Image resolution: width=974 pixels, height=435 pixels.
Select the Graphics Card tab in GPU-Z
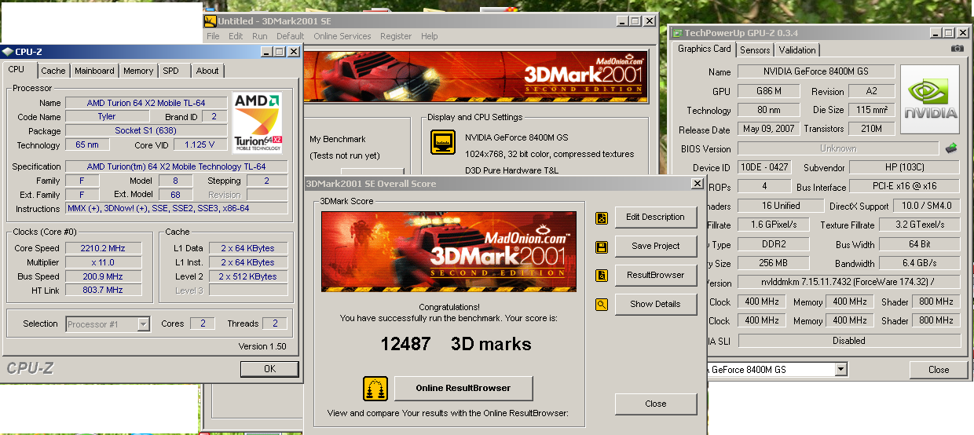(x=705, y=49)
